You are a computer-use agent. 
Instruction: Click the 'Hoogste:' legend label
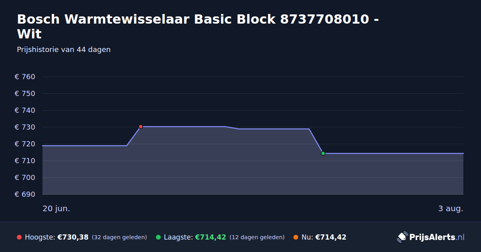coord(40,237)
